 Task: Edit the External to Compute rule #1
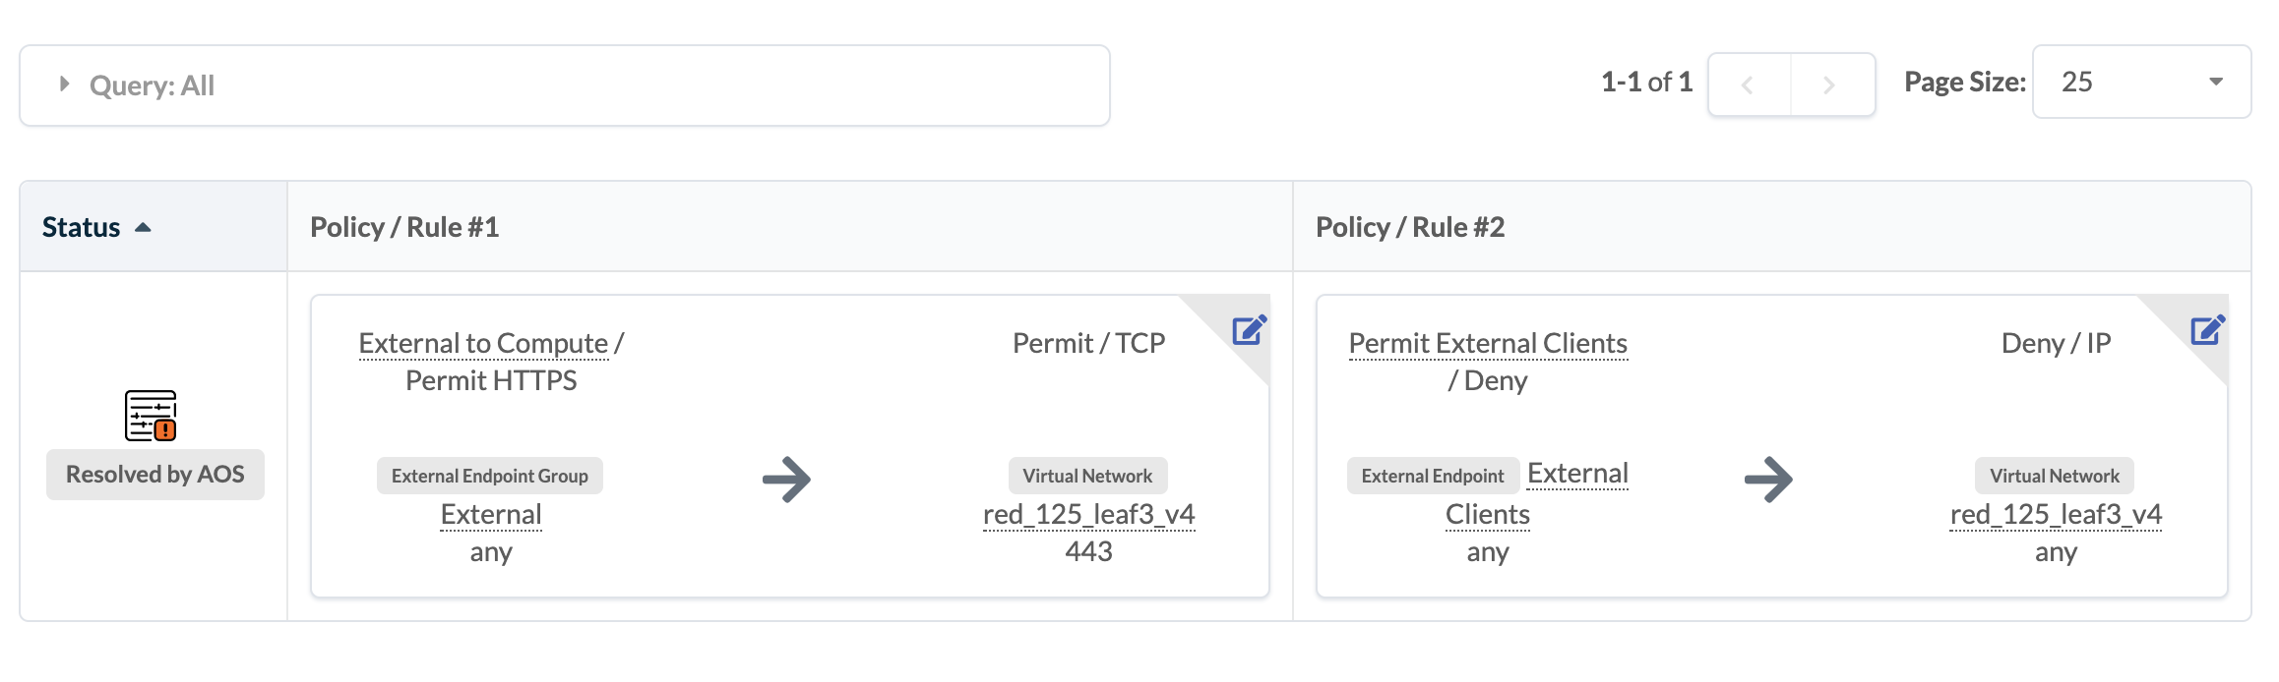[x=1249, y=330]
